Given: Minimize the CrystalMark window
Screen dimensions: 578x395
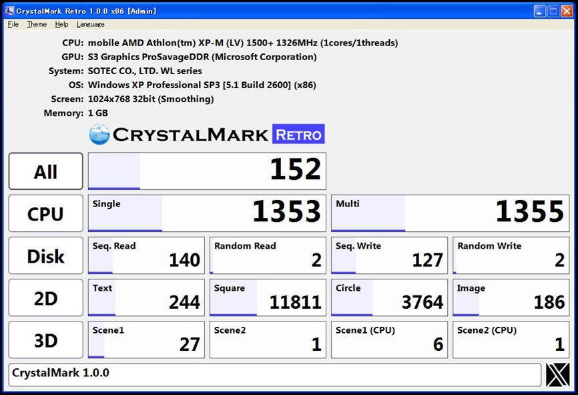Looking at the screenshot, I should click(x=540, y=11).
